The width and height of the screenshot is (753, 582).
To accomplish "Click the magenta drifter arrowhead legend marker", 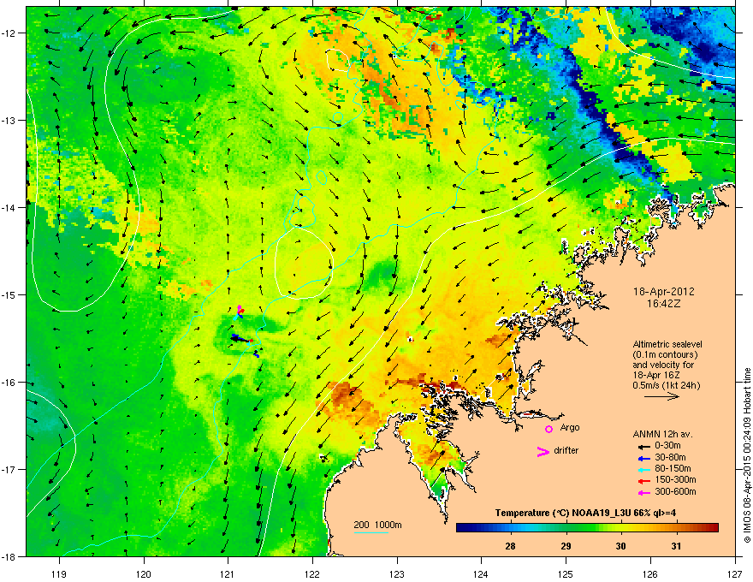I will (543, 451).
